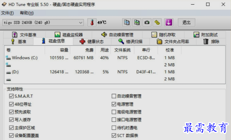Screen dimensions: 231x140
Task: Select the Windows (C:) volume row
Action: click(x=115, y=58)
